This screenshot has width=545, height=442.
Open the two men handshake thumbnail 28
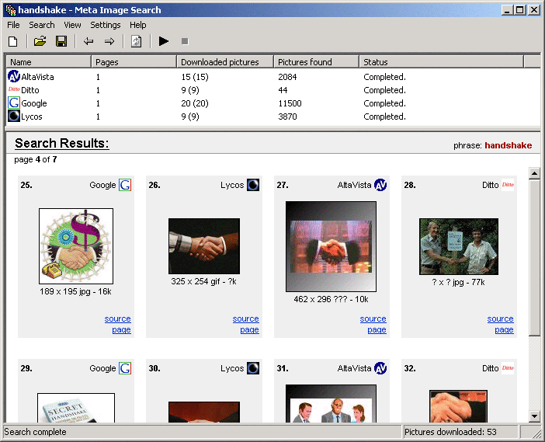(459, 246)
